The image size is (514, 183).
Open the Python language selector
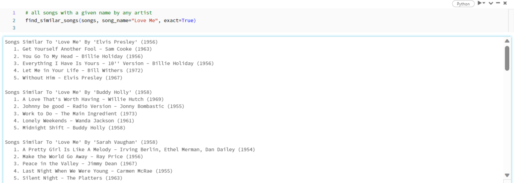click(463, 4)
